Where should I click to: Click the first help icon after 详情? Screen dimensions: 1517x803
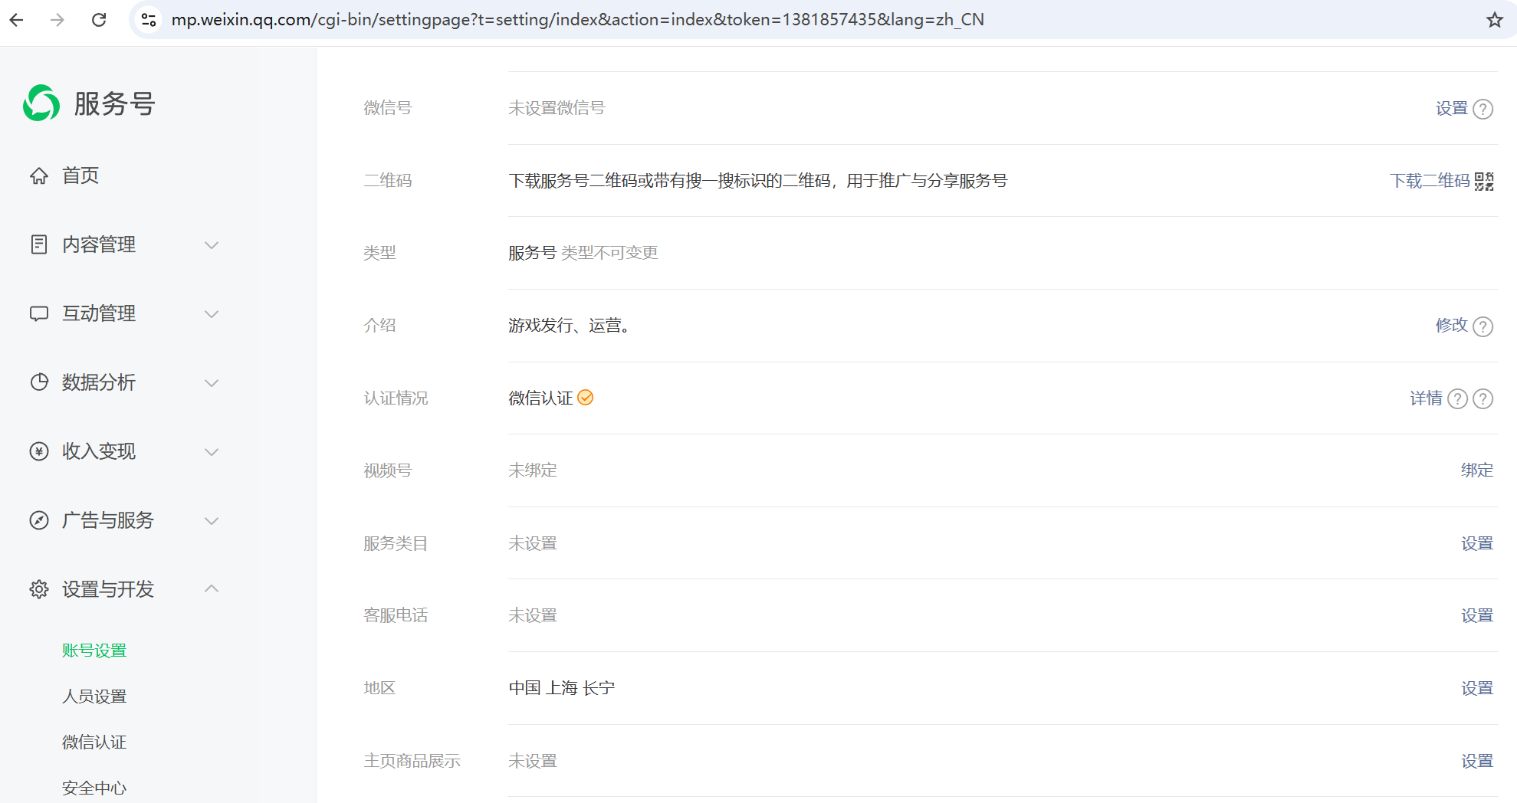pyautogui.click(x=1458, y=398)
